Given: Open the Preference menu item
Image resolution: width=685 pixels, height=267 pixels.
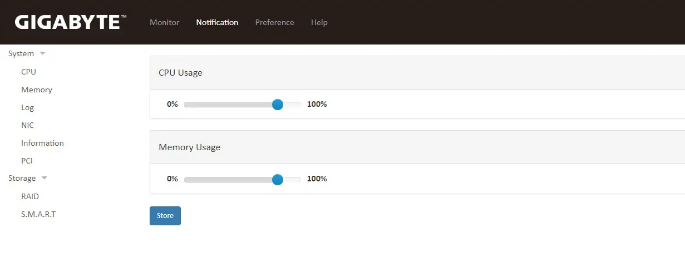Looking at the screenshot, I should [274, 22].
